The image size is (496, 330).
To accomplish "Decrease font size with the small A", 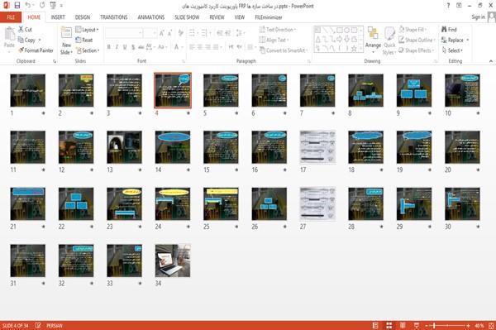I will [169, 33].
